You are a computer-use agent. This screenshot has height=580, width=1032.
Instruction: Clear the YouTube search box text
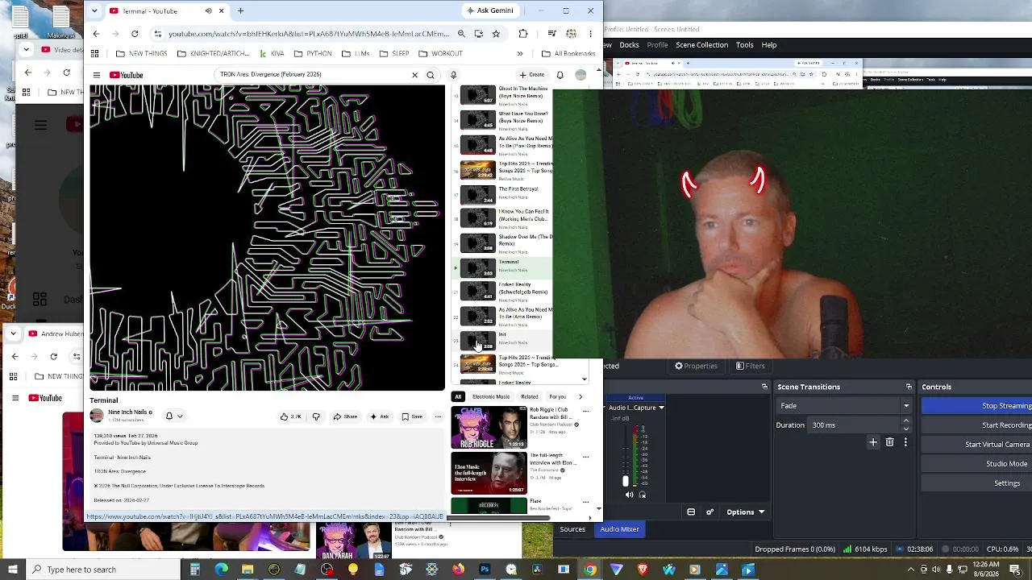[414, 75]
